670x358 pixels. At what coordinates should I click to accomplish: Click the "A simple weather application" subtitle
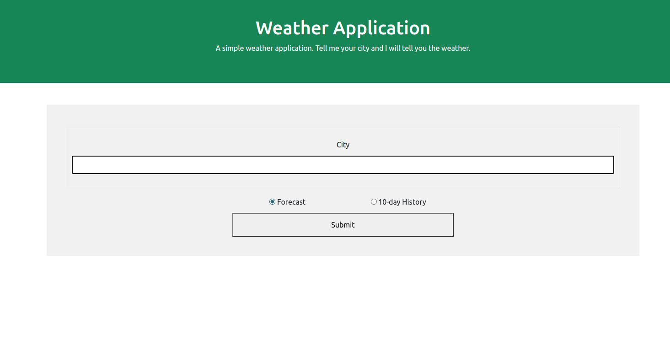[x=343, y=48]
